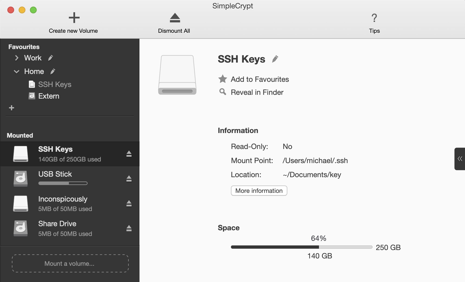Click the SSH Keys file icon in Favourites
Viewport: 465px width, 282px height.
tap(32, 84)
